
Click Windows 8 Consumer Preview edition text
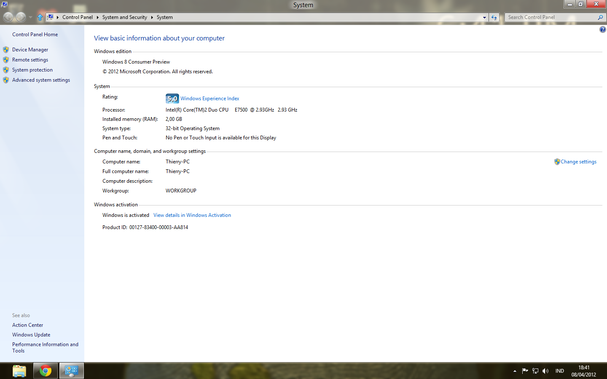point(136,62)
